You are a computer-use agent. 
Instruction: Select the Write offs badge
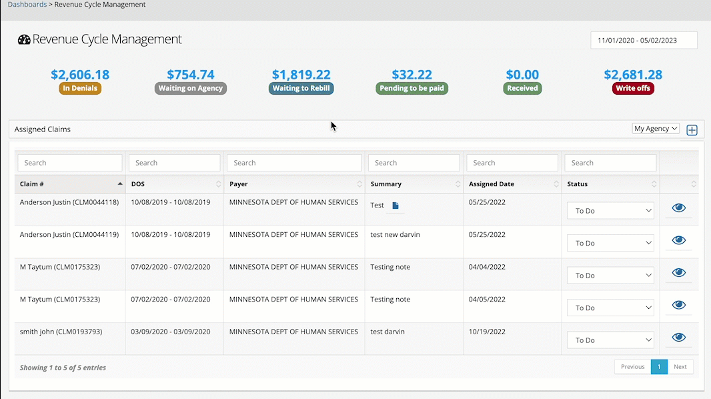(x=632, y=87)
